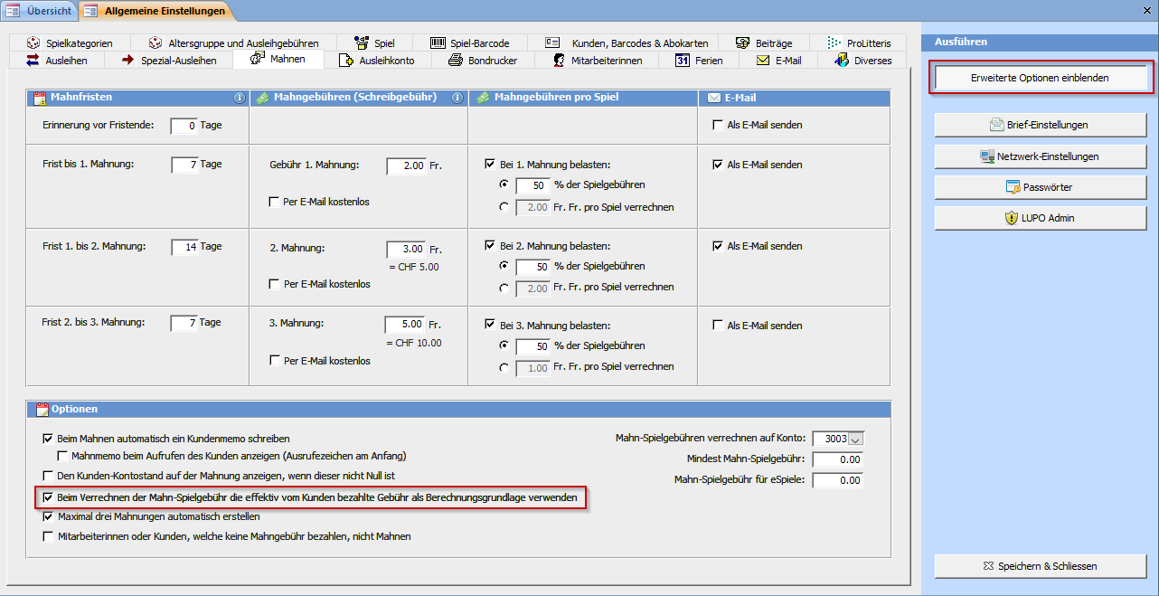This screenshot has height=596, width=1159.
Task: Toggle 'Mahnmemo beim Aufrufen des Kunden anzeigen'
Action: click(63, 456)
